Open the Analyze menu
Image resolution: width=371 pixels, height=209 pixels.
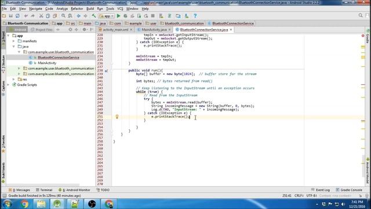click(62, 9)
